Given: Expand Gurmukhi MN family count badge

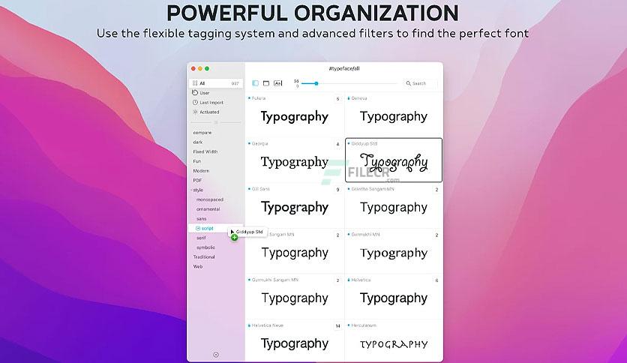Looking at the screenshot, I should 436,235.
